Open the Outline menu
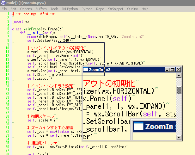Image resolution: width=195 pixels, height=155 pixels. 132,9
